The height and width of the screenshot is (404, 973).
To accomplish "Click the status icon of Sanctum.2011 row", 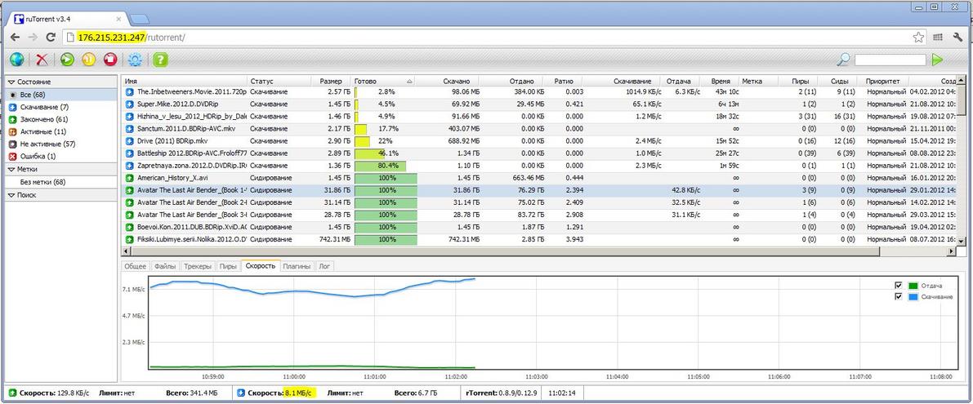I will tap(131, 129).
